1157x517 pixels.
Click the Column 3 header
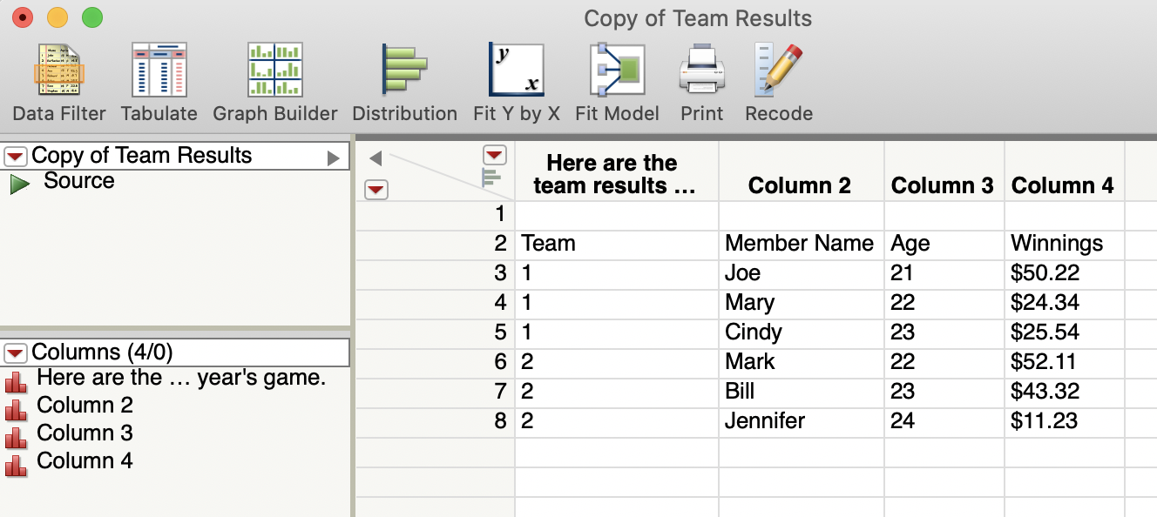[942, 185]
